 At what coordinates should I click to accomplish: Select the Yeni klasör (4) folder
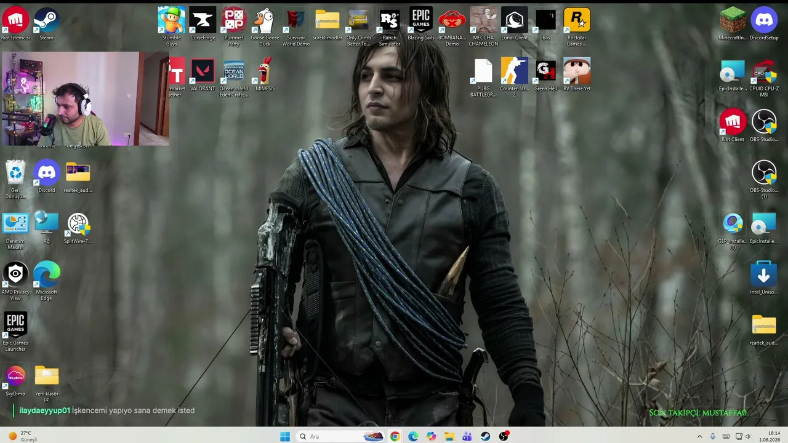46,383
